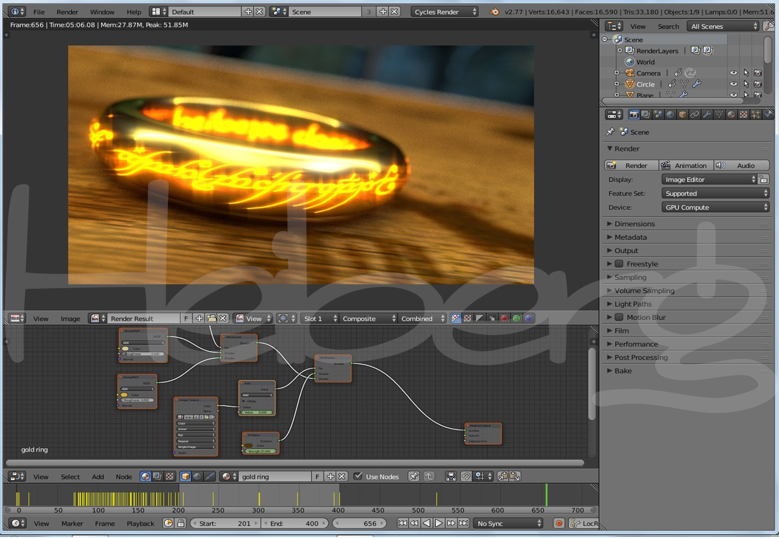This screenshot has height=538, width=779.
Task: Play the animation forward
Action: [x=438, y=523]
